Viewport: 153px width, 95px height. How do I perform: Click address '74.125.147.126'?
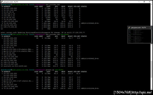(10, 85)
